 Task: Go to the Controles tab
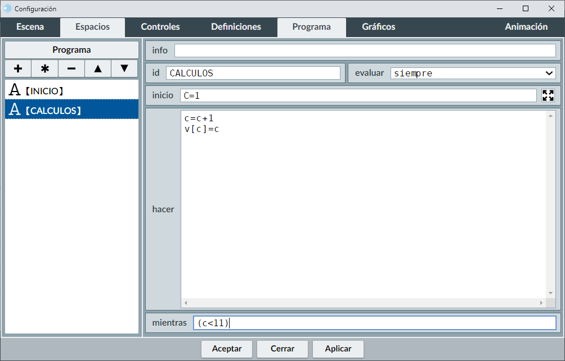[x=160, y=27]
